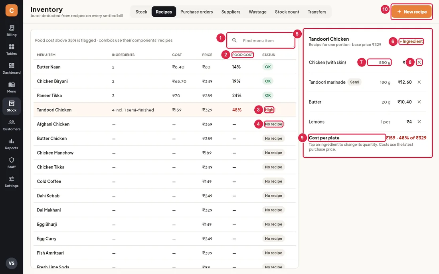Screen dimensions: 439x274
Task: Open Customers in the sidebar
Action: pyautogui.click(x=12, y=125)
